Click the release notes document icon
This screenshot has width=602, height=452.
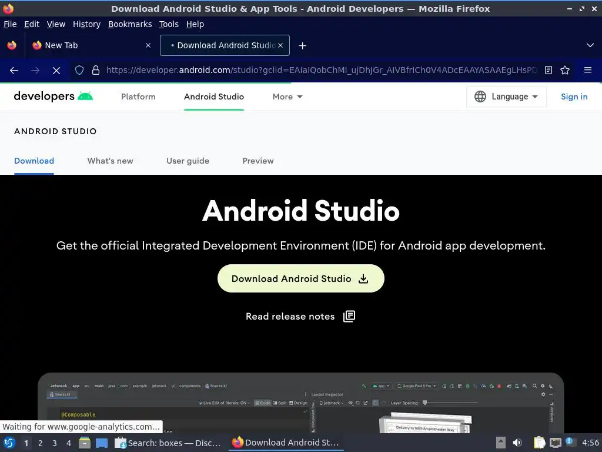349,316
